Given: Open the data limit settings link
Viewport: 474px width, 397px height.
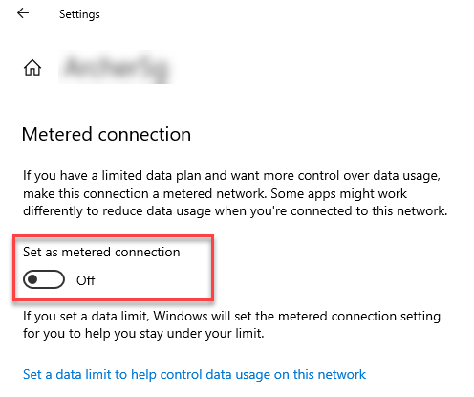Looking at the screenshot, I should [194, 374].
